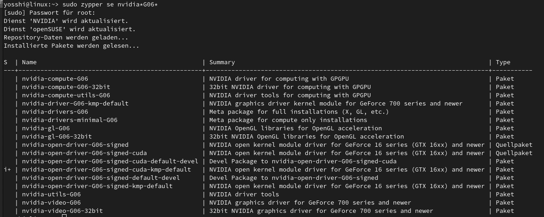The height and width of the screenshot is (217, 544).
Task: Select package name 'nvidia-drivers-G06'
Action: pyautogui.click(x=55, y=112)
